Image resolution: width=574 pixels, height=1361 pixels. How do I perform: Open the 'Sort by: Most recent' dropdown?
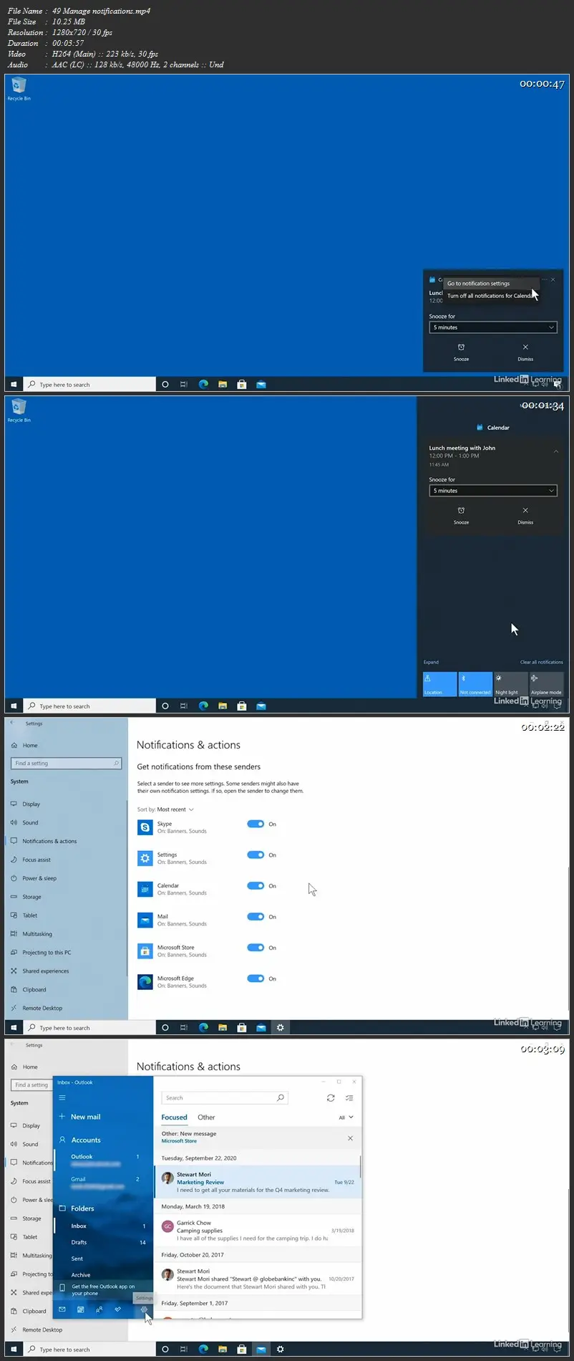[165, 809]
